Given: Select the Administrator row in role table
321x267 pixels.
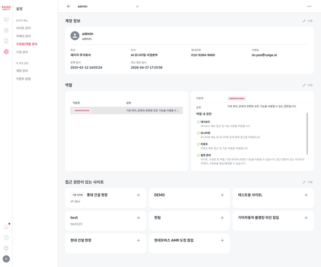Looking at the screenshot, I should tap(126, 110).
